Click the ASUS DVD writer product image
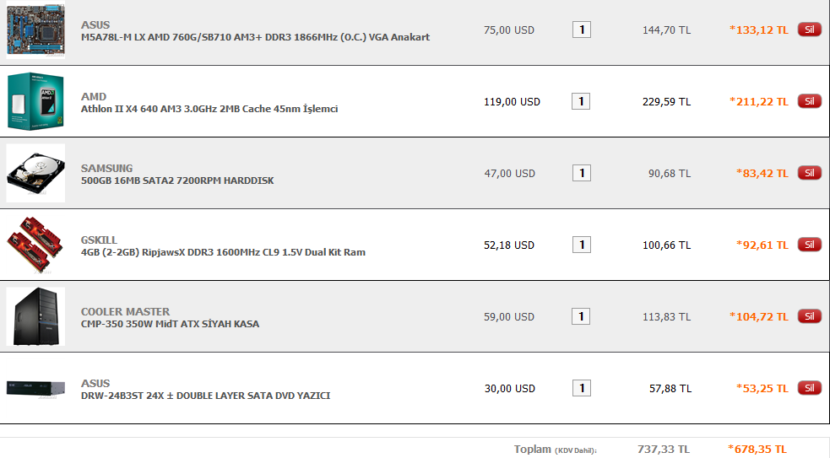Viewport: 830px width, 458px height. (x=35, y=389)
